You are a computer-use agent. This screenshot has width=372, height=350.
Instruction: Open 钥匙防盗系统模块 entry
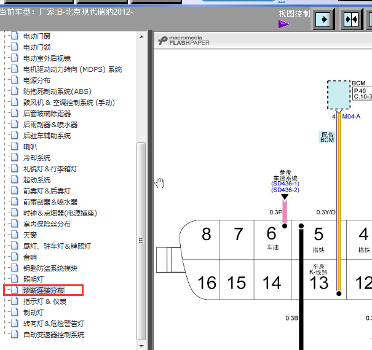click(50, 268)
